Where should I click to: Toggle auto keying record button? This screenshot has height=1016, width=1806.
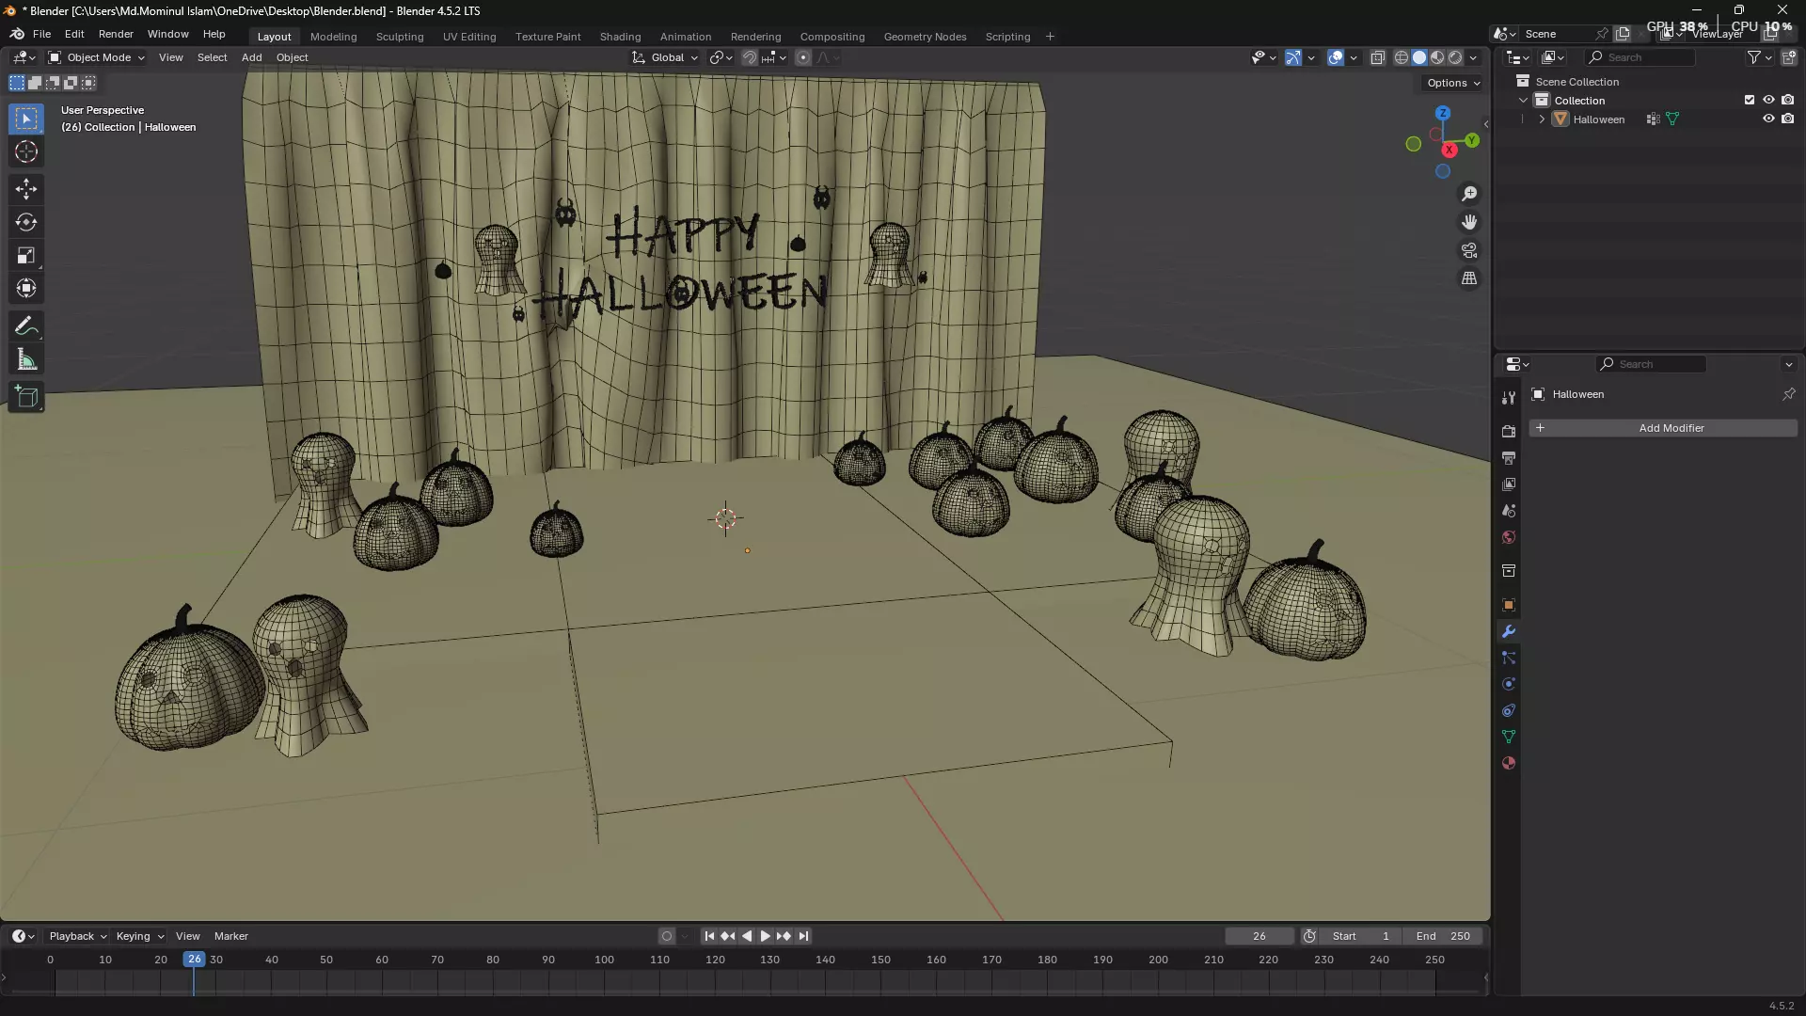667,936
